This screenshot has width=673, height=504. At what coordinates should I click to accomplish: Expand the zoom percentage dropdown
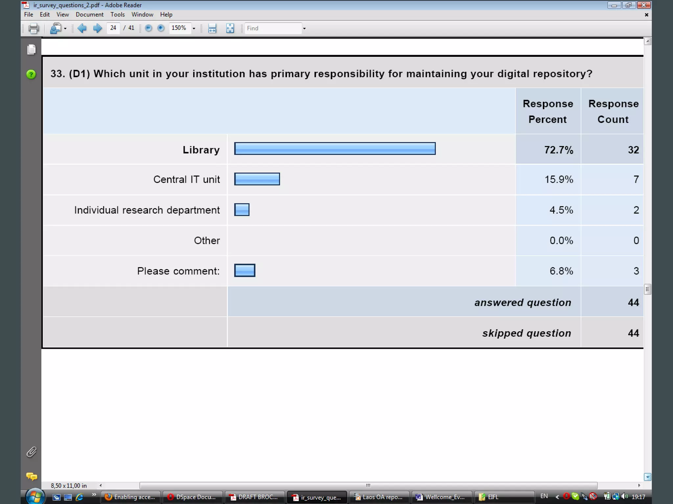click(x=194, y=29)
